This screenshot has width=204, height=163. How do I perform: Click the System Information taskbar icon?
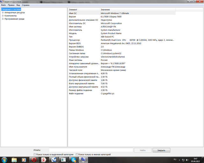(84, 159)
